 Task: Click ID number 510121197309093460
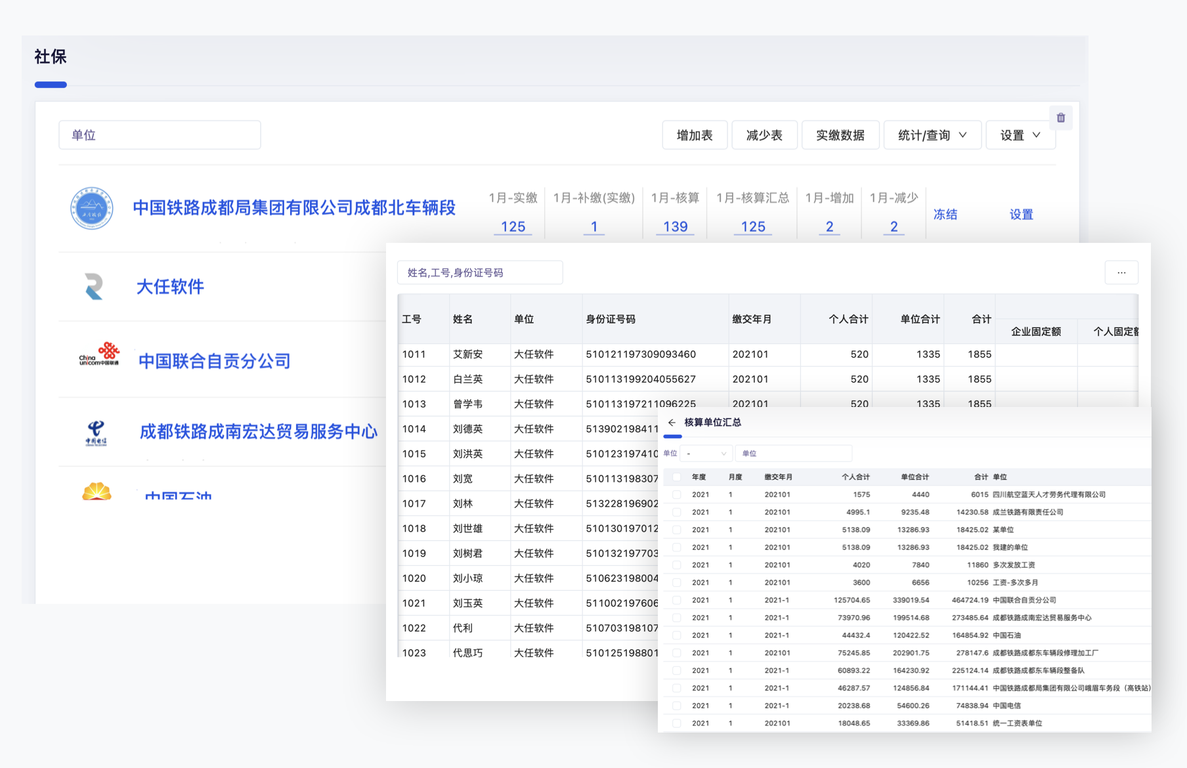pos(641,354)
